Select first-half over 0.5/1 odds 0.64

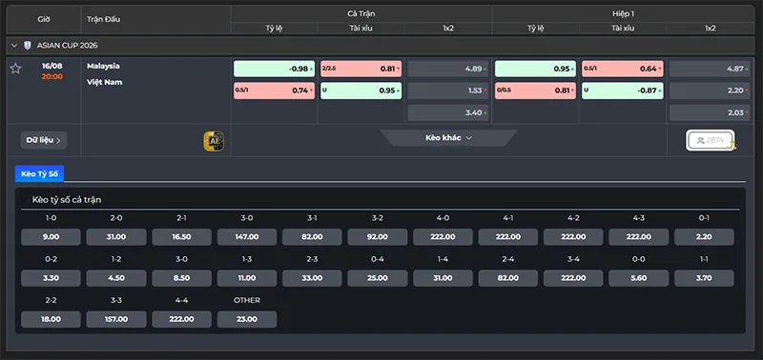[623, 69]
